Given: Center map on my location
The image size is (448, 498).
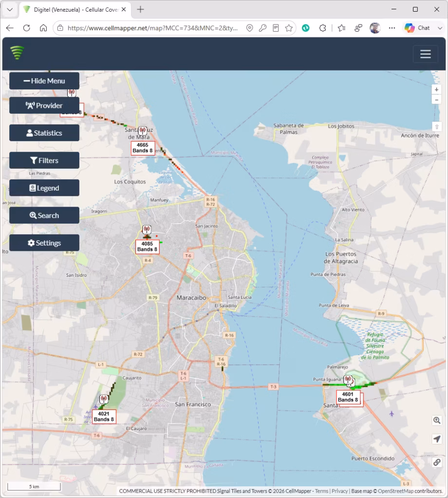Looking at the screenshot, I should pyautogui.click(x=437, y=439).
